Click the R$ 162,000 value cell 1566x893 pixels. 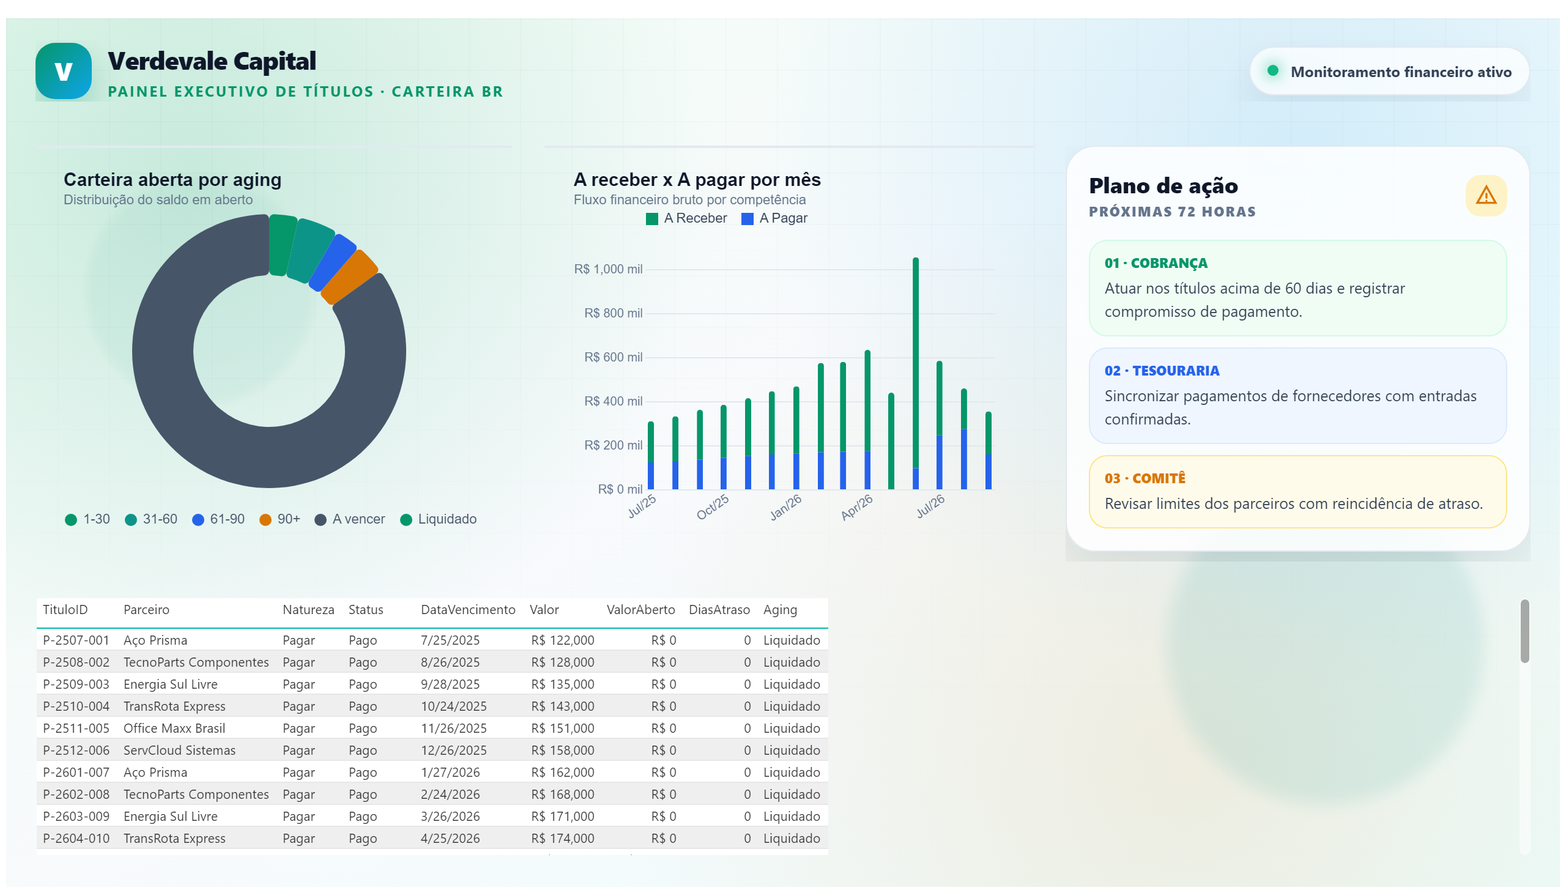click(563, 773)
